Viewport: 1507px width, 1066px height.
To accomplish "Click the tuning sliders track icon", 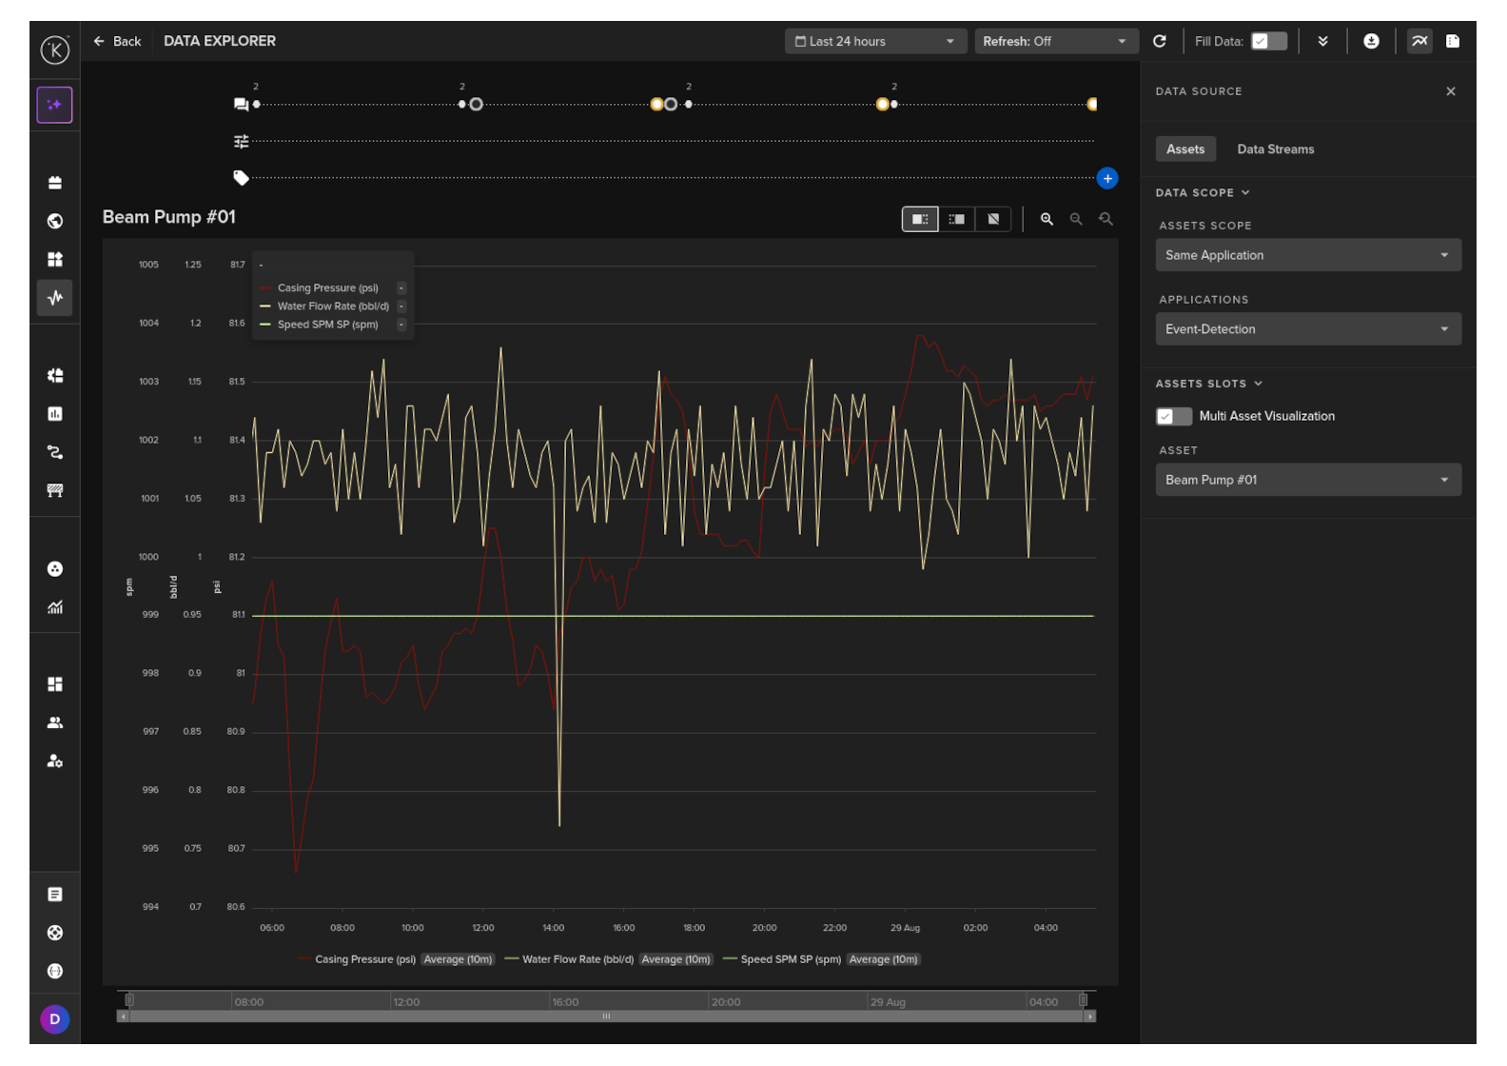I will (241, 141).
